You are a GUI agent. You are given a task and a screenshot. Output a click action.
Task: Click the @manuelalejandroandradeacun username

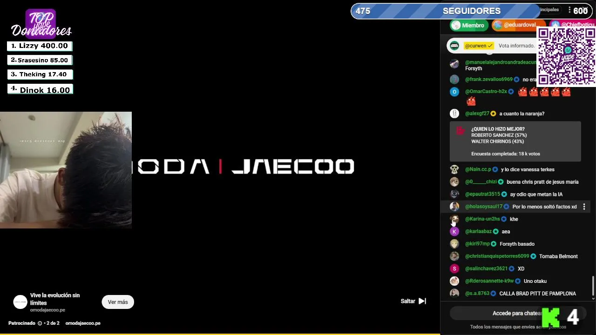pyautogui.click(x=501, y=62)
